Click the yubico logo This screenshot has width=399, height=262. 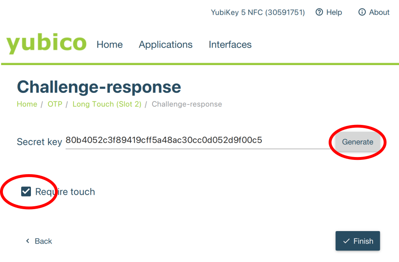coord(46,44)
